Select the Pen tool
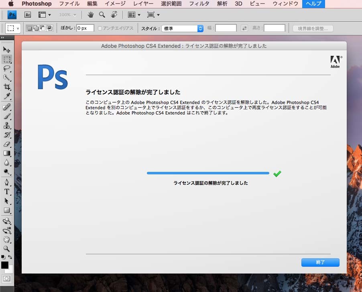This screenshot has width=362, height=292. tap(7, 182)
